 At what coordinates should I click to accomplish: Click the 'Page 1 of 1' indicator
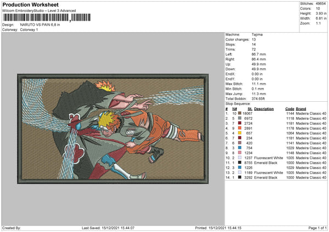tap(317, 228)
